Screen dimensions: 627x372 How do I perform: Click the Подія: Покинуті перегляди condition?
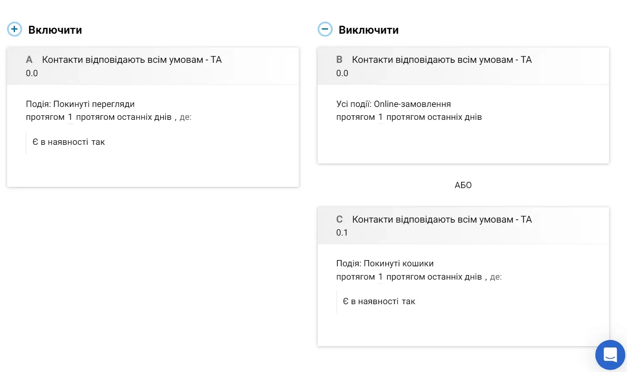(x=80, y=104)
